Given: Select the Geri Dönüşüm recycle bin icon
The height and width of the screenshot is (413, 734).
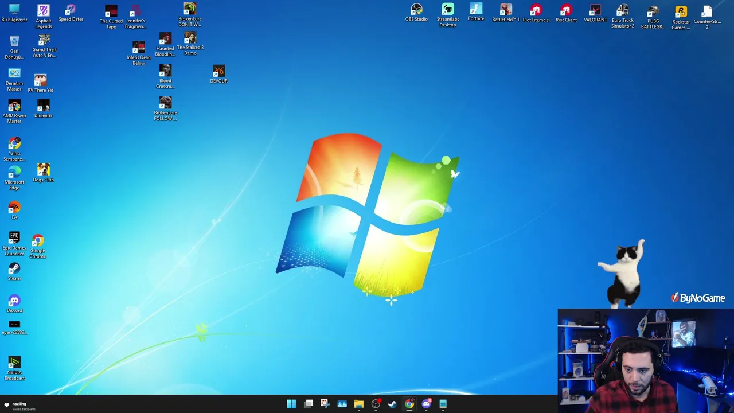Looking at the screenshot, I should click(x=14, y=47).
